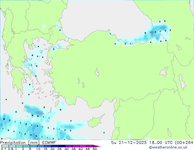This screenshot has width=194, height=150.
Task: Click the 1–2 mm legend swatch
Action: click(19, 146)
